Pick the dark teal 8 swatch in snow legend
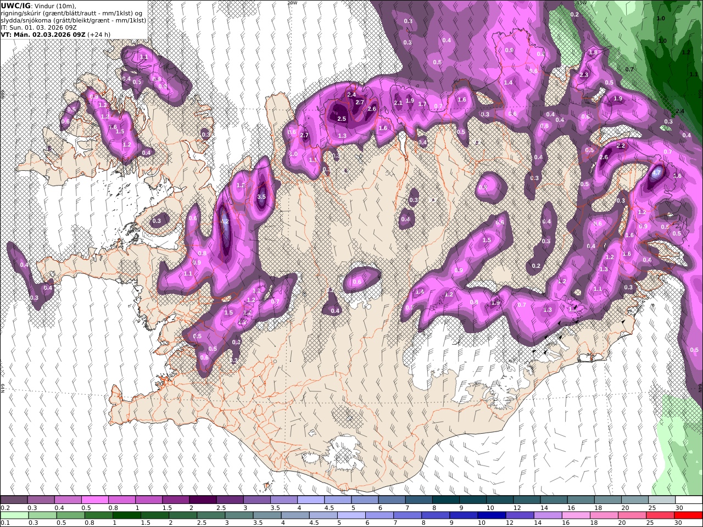703x527 pixels. 445,500
